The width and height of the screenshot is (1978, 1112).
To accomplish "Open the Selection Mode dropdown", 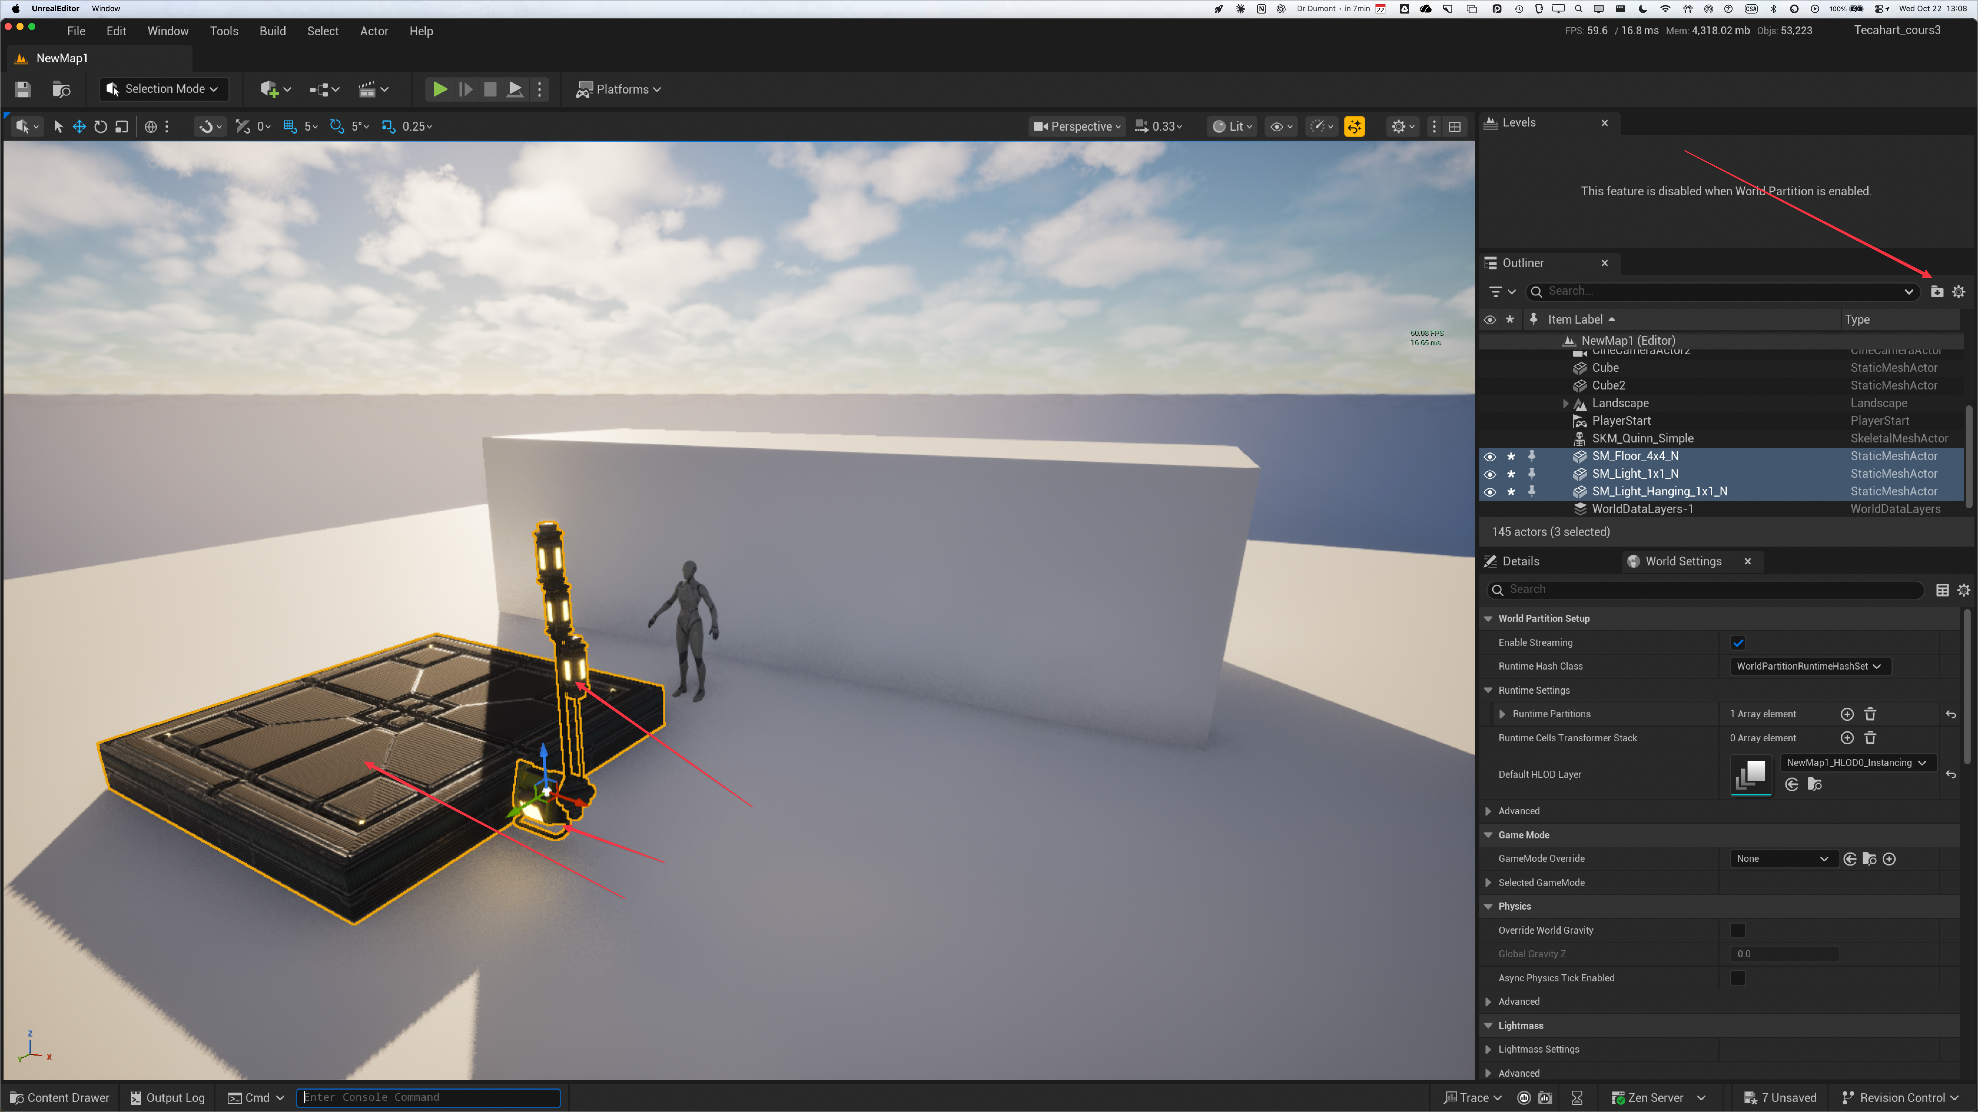I will (164, 89).
